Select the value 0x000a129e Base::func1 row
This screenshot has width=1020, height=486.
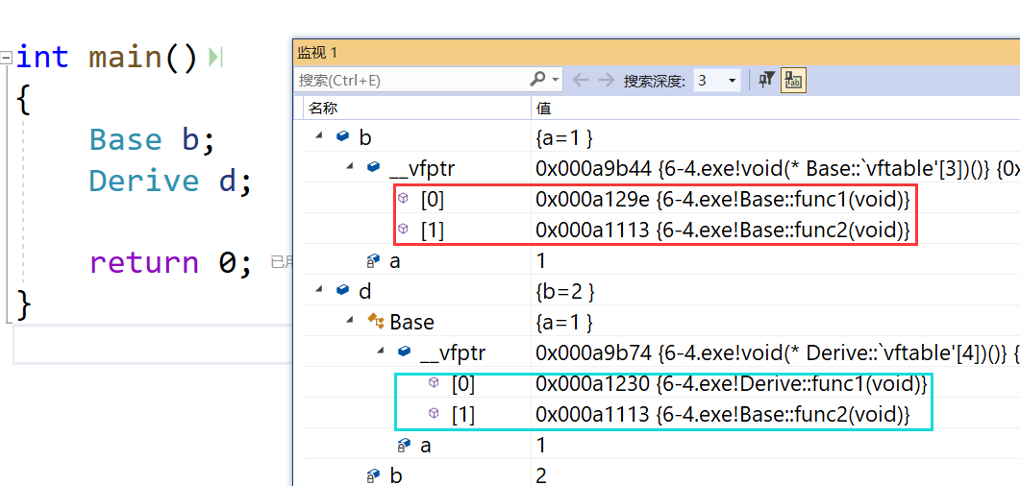pos(722,199)
